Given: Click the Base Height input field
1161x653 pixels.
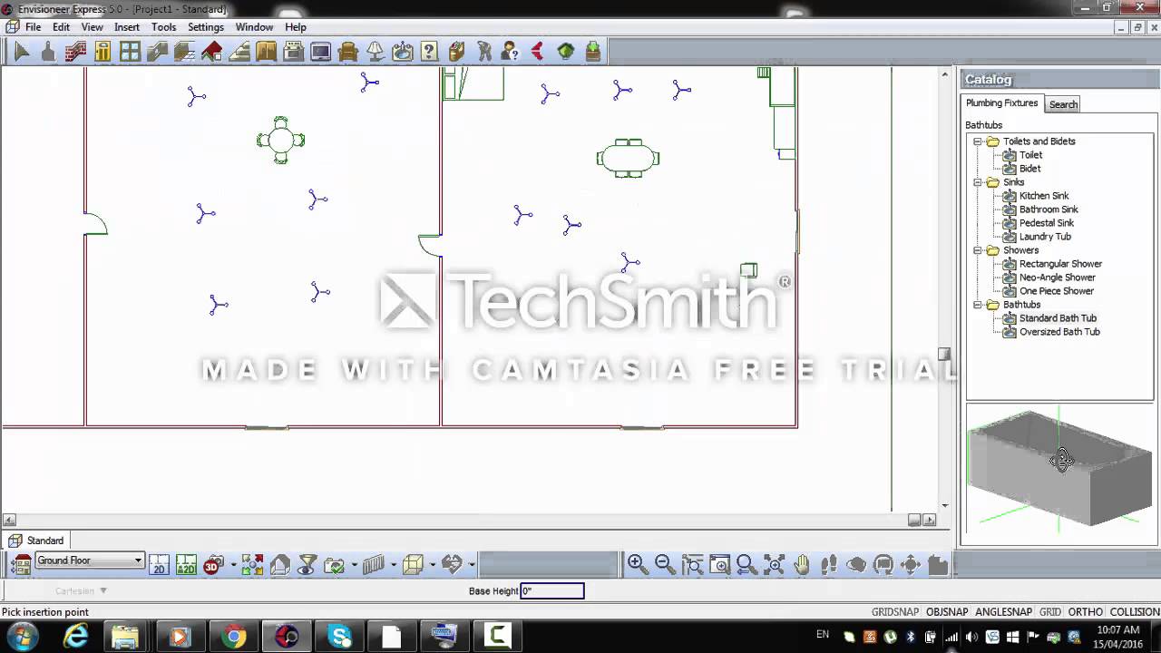Looking at the screenshot, I should (552, 591).
